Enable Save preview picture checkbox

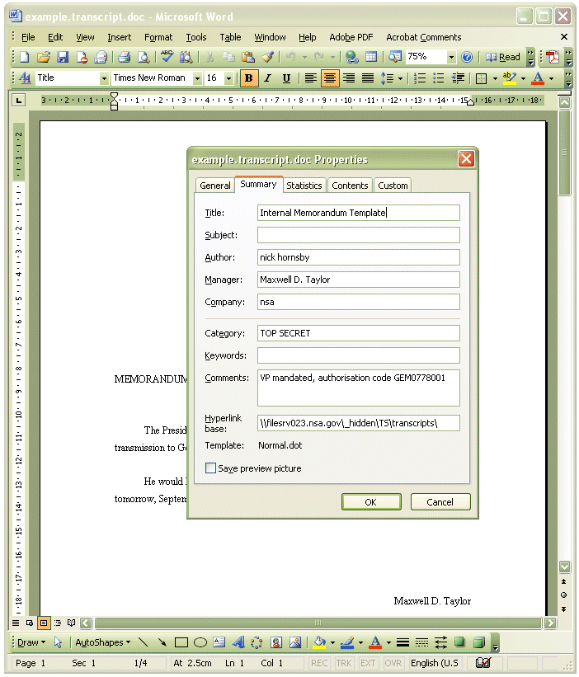pos(210,468)
